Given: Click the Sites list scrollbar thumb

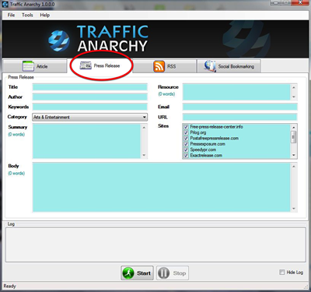Looking at the screenshot, I should (294, 137).
